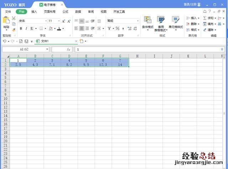The width and height of the screenshot is (228, 169).
Task: Click the sort and filter icon
Action: click(219, 18)
